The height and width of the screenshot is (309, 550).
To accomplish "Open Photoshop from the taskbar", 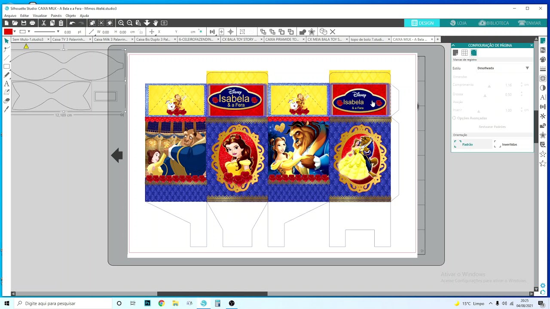I will click(147, 303).
